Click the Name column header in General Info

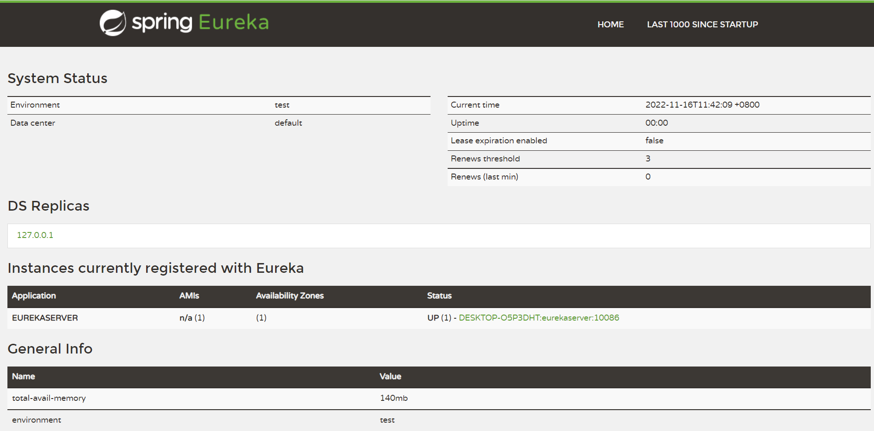pyautogui.click(x=24, y=377)
